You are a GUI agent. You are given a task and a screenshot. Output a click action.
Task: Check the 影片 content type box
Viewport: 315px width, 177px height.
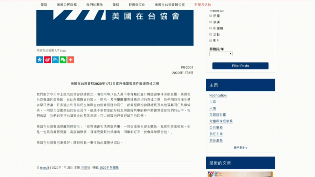(211, 41)
